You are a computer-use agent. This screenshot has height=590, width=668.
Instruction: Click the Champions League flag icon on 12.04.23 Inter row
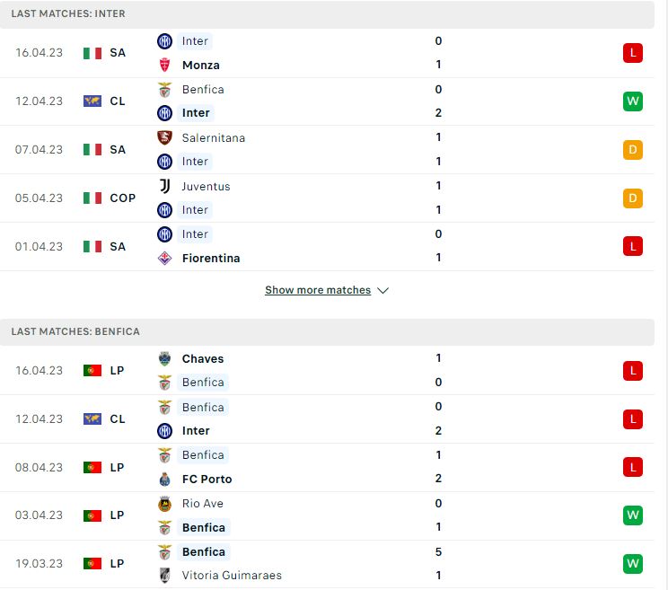tap(92, 101)
